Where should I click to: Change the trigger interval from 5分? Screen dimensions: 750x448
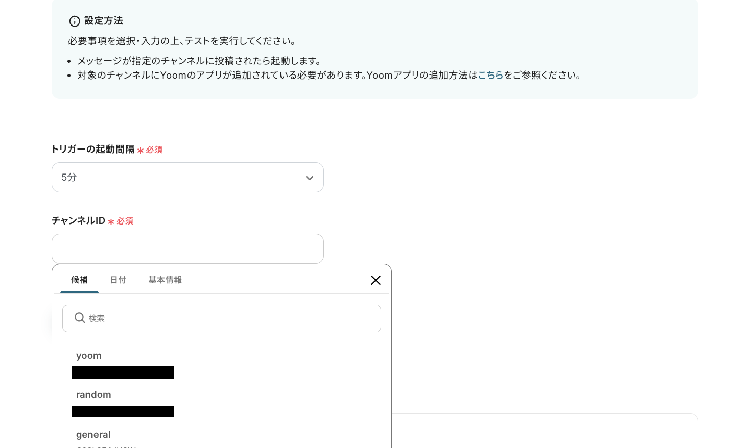(x=188, y=177)
